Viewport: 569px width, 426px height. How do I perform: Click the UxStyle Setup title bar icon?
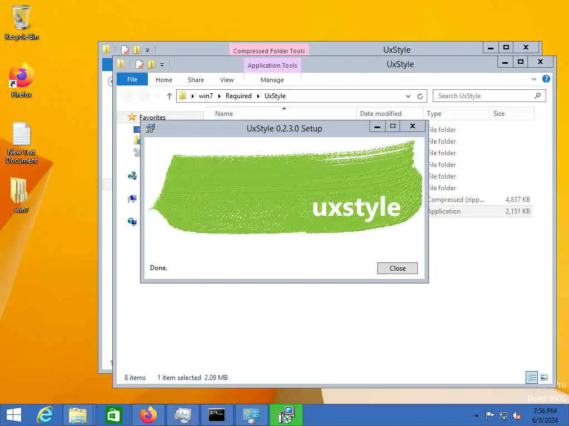(150, 128)
